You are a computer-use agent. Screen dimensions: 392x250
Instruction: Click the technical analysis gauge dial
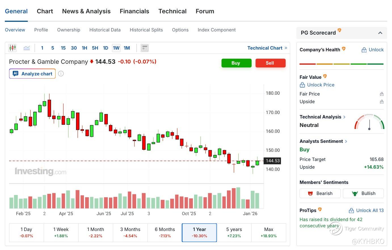[369, 122]
